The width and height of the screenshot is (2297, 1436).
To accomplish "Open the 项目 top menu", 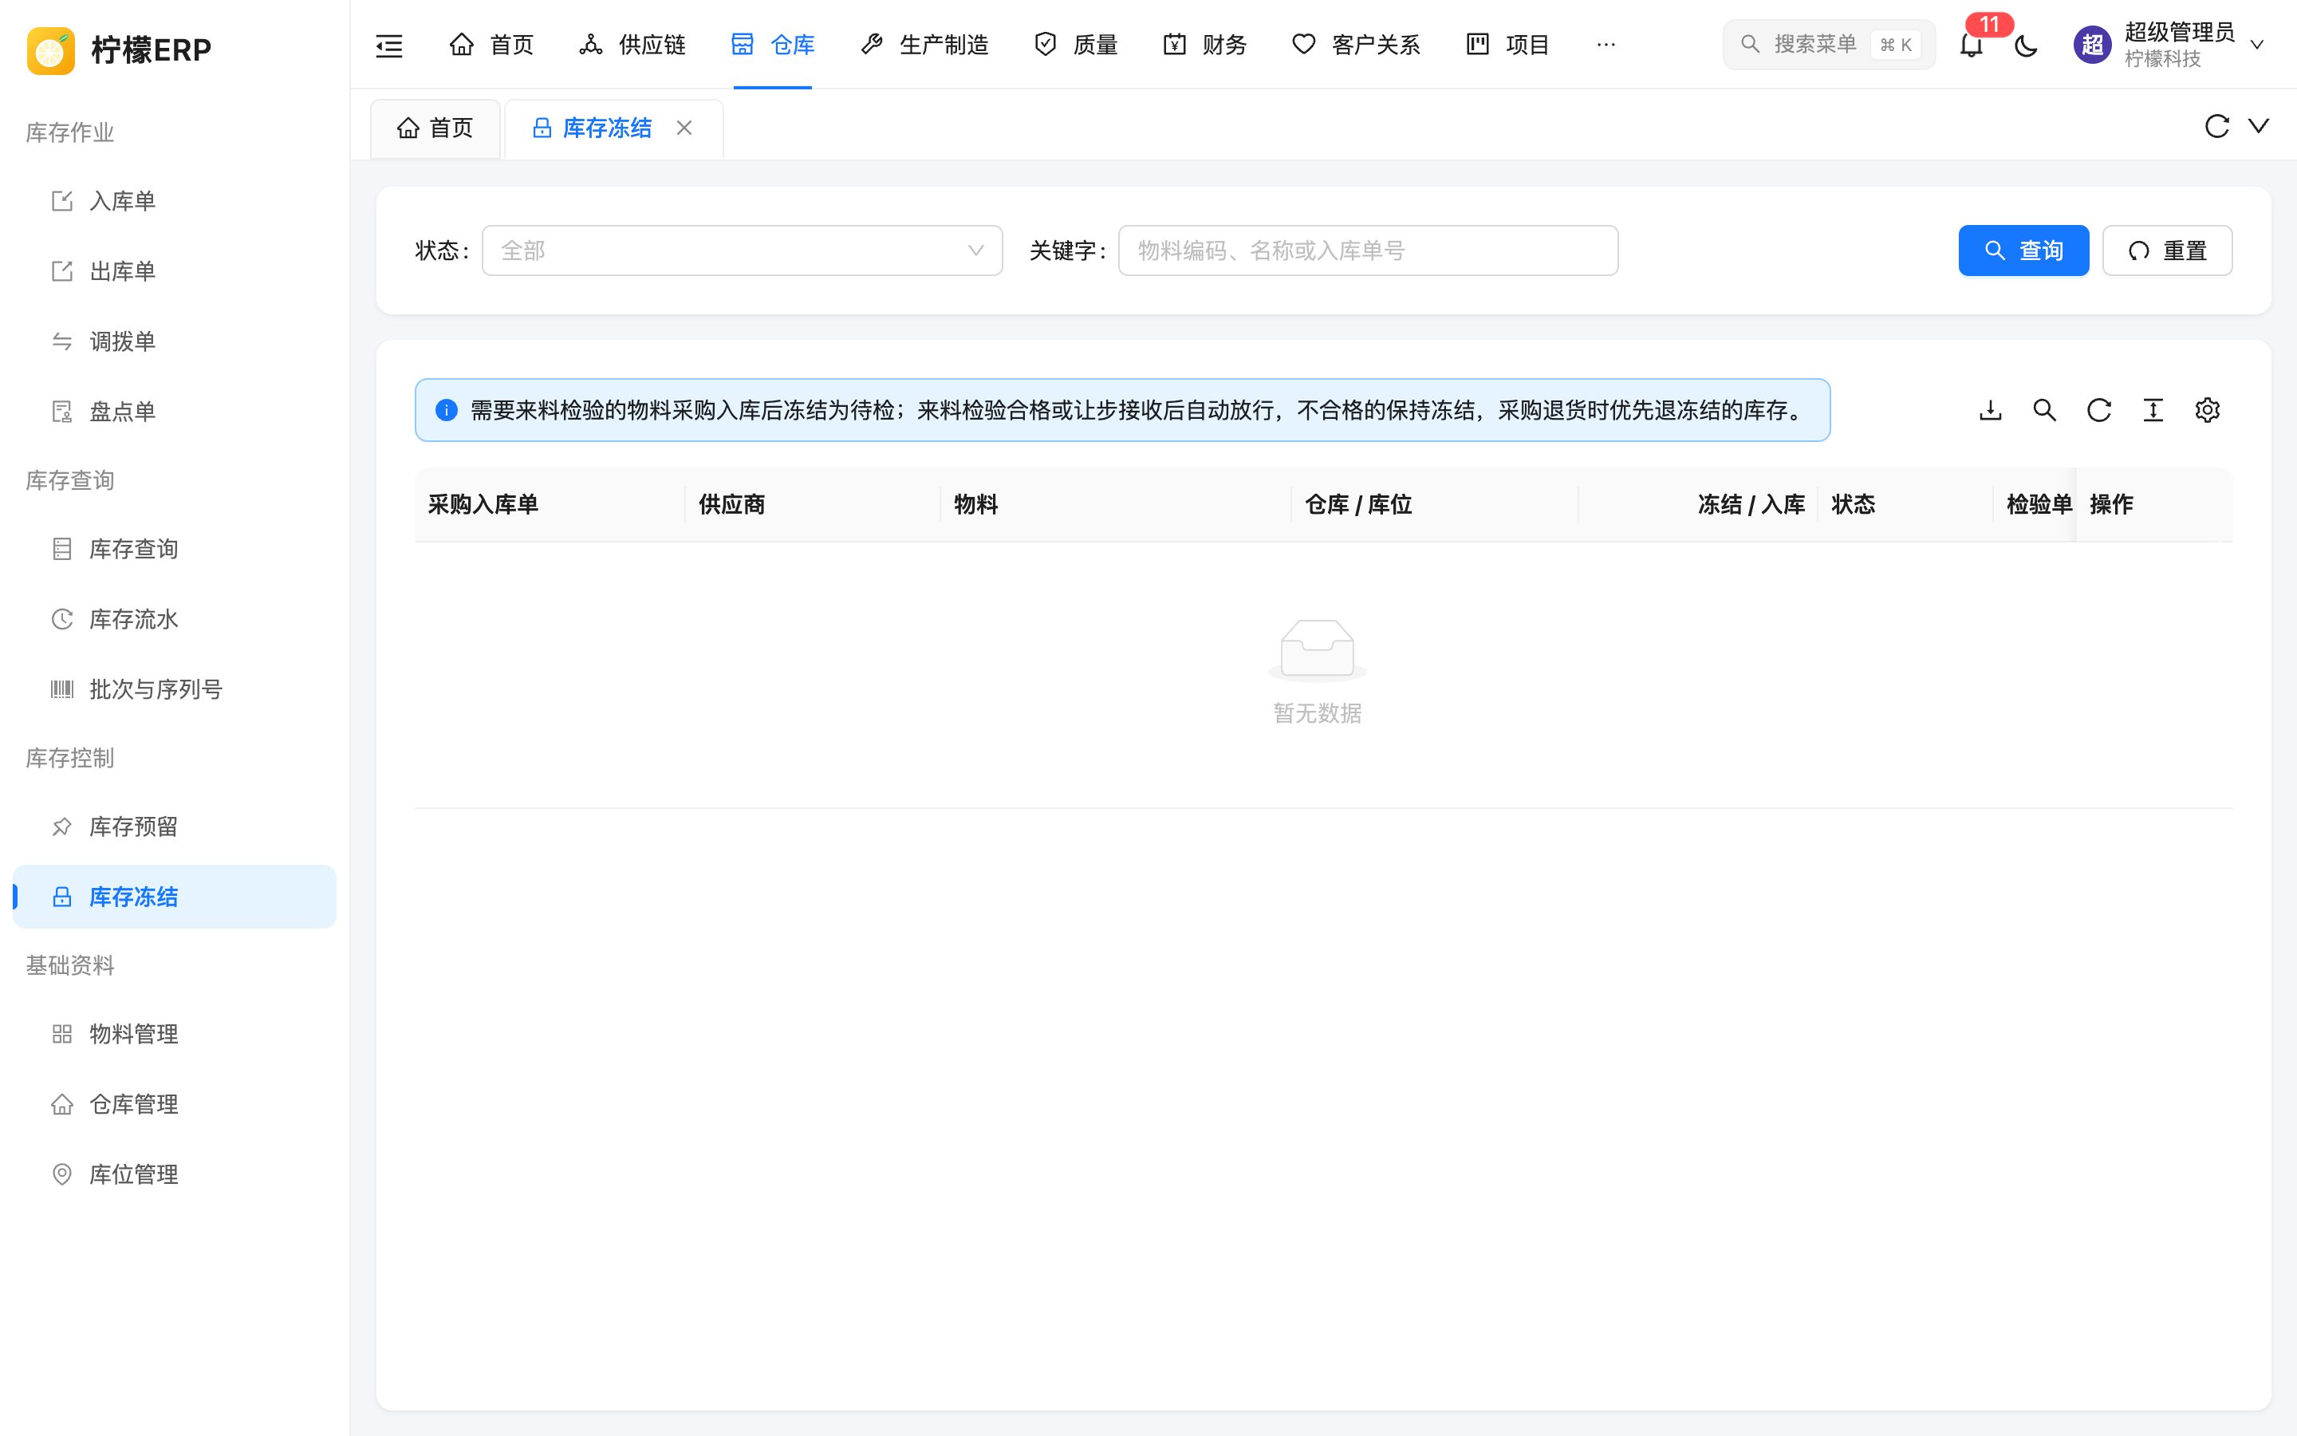I will (1508, 45).
